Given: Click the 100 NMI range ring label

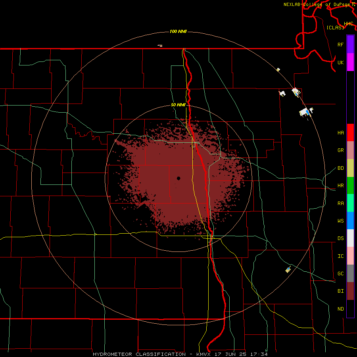Looking at the screenshot, I should pyautogui.click(x=178, y=31).
